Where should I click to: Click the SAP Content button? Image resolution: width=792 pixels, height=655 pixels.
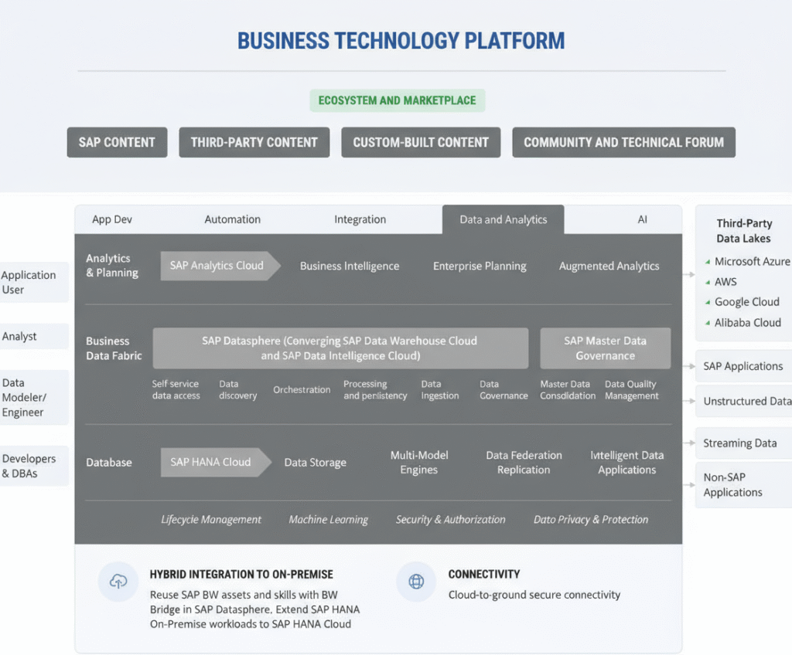pos(117,142)
